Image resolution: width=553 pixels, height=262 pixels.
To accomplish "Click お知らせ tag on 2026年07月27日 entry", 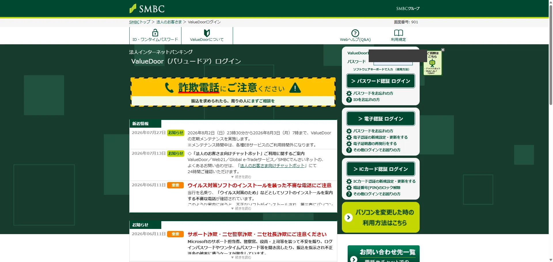I will tap(175, 133).
